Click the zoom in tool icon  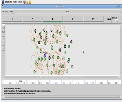coord(3,28)
